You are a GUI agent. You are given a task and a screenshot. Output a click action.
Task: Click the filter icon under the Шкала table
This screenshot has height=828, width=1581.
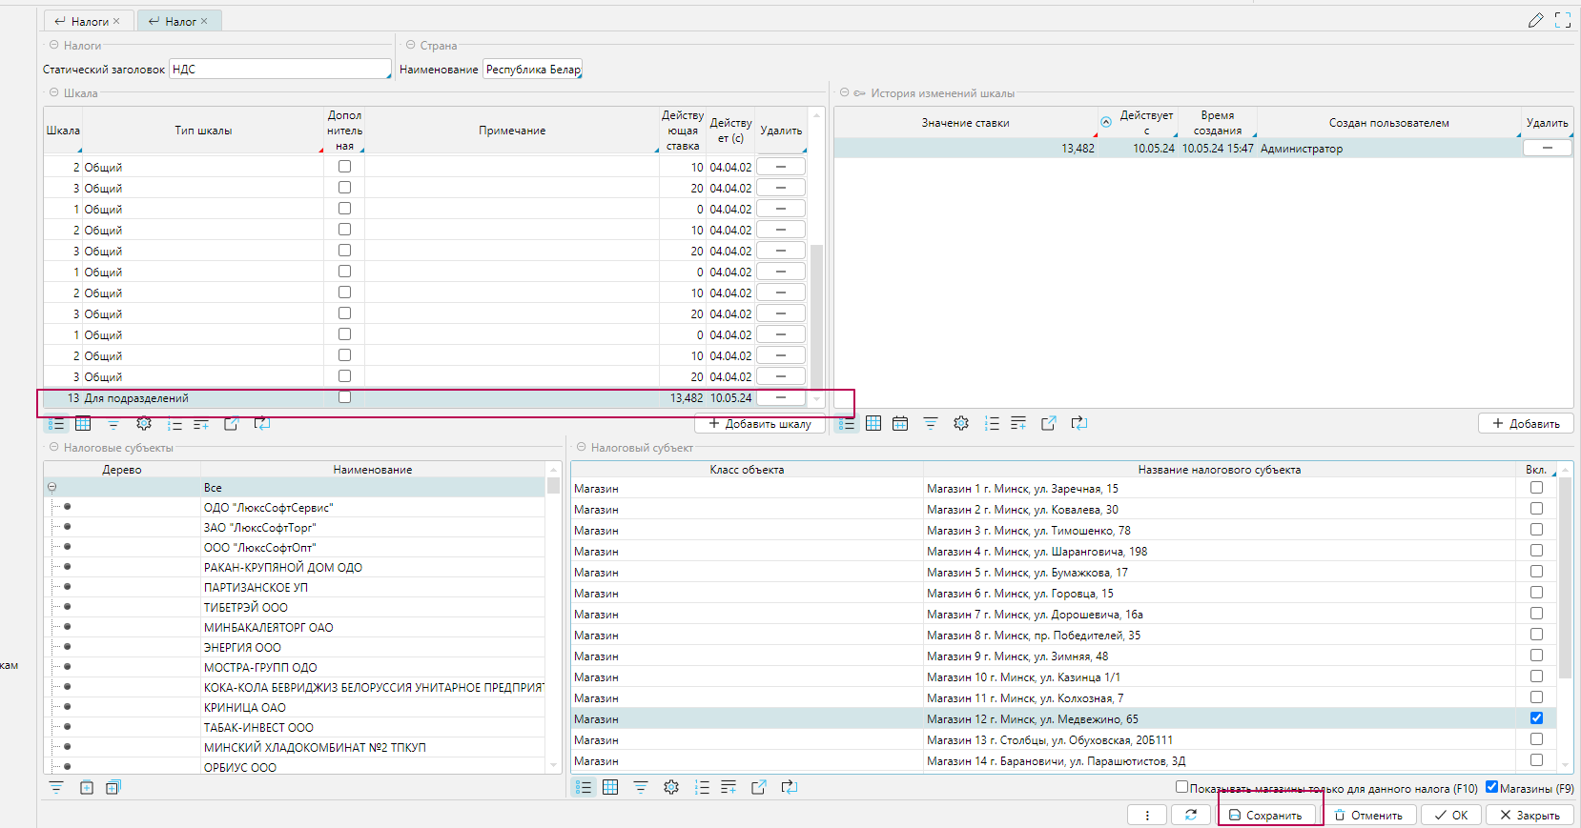pos(113,424)
